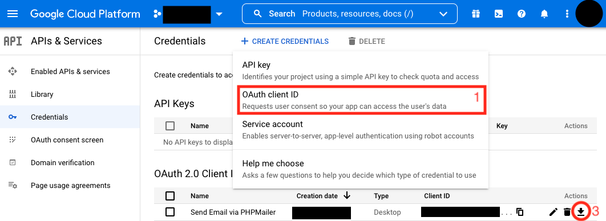Expand the project selector dropdown arrow
Screen dimensions: 606x221
coord(219,14)
